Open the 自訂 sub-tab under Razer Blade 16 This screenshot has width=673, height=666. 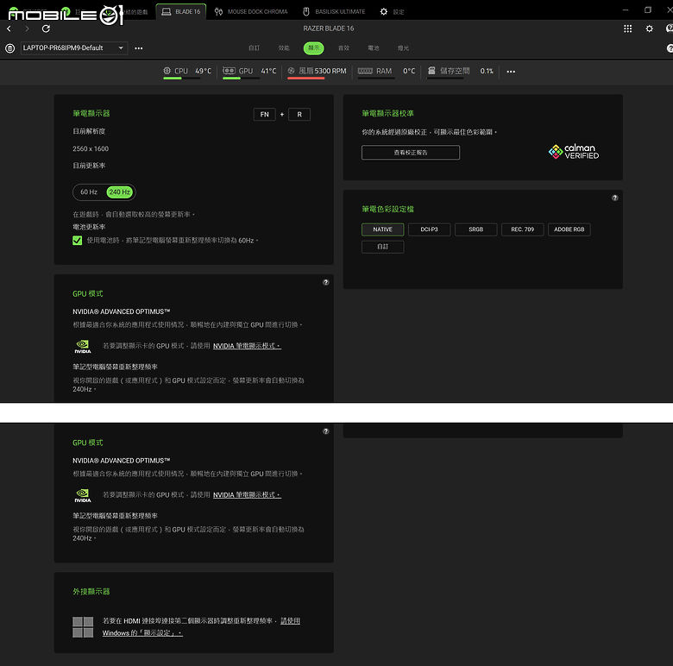(254, 48)
